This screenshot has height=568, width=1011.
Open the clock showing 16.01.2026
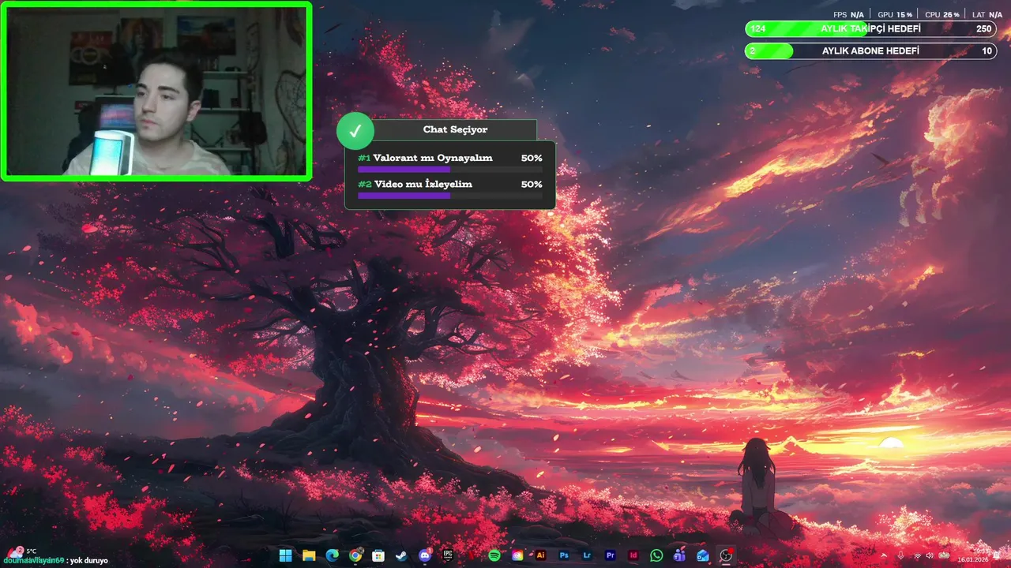(972, 555)
